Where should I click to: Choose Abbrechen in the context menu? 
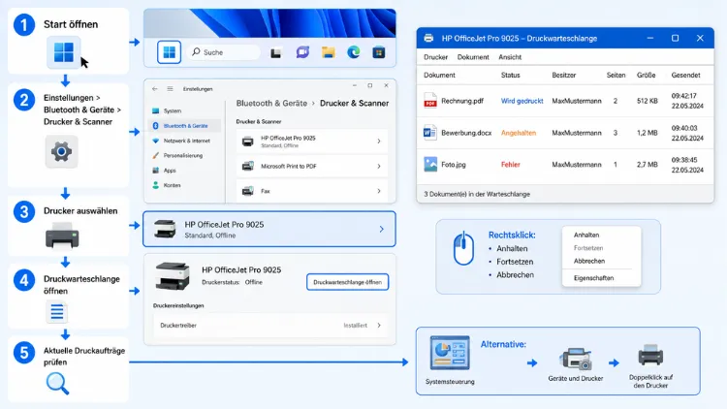pyautogui.click(x=589, y=261)
